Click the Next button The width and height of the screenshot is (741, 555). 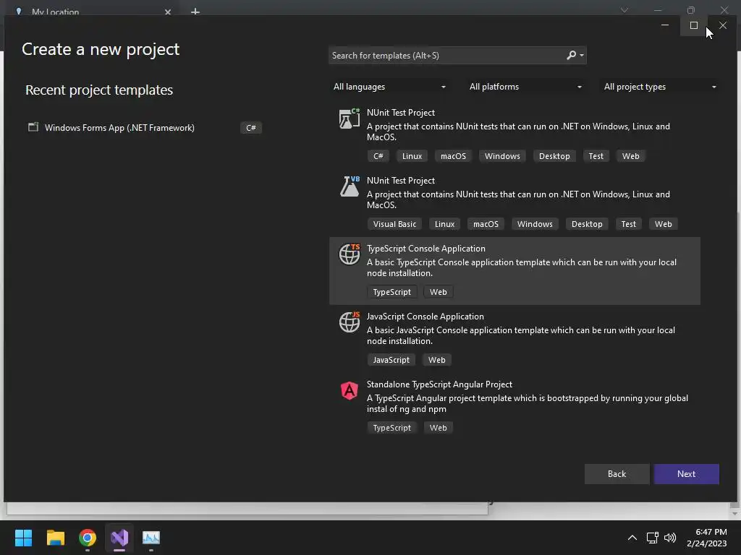686,474
